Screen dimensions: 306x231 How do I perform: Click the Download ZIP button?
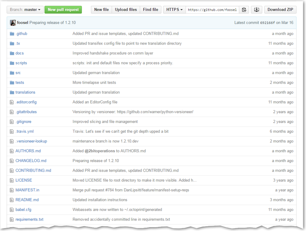coord(280,10)
